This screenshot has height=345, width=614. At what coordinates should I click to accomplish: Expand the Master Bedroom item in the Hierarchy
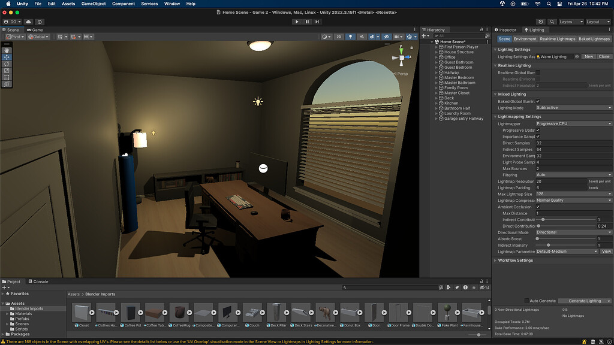coord(435,77)
